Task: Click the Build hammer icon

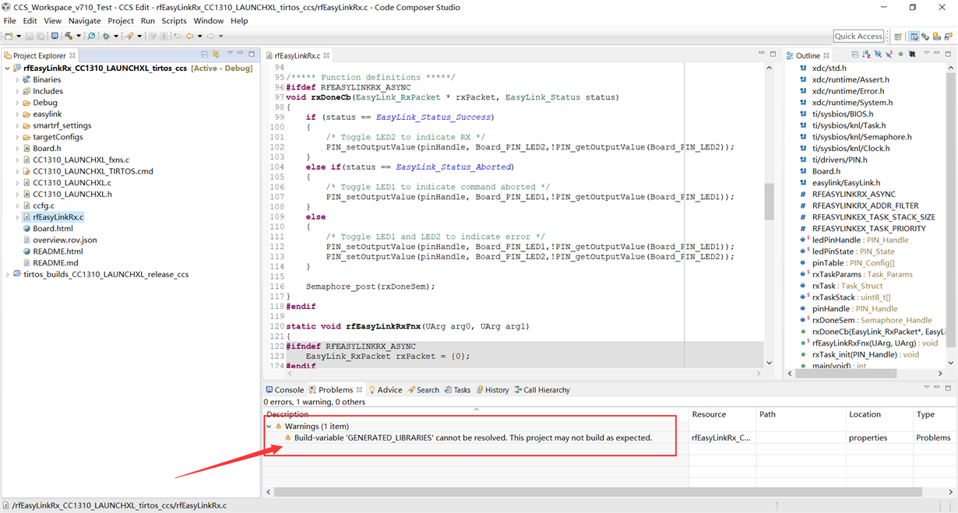Action: point(69,36)
